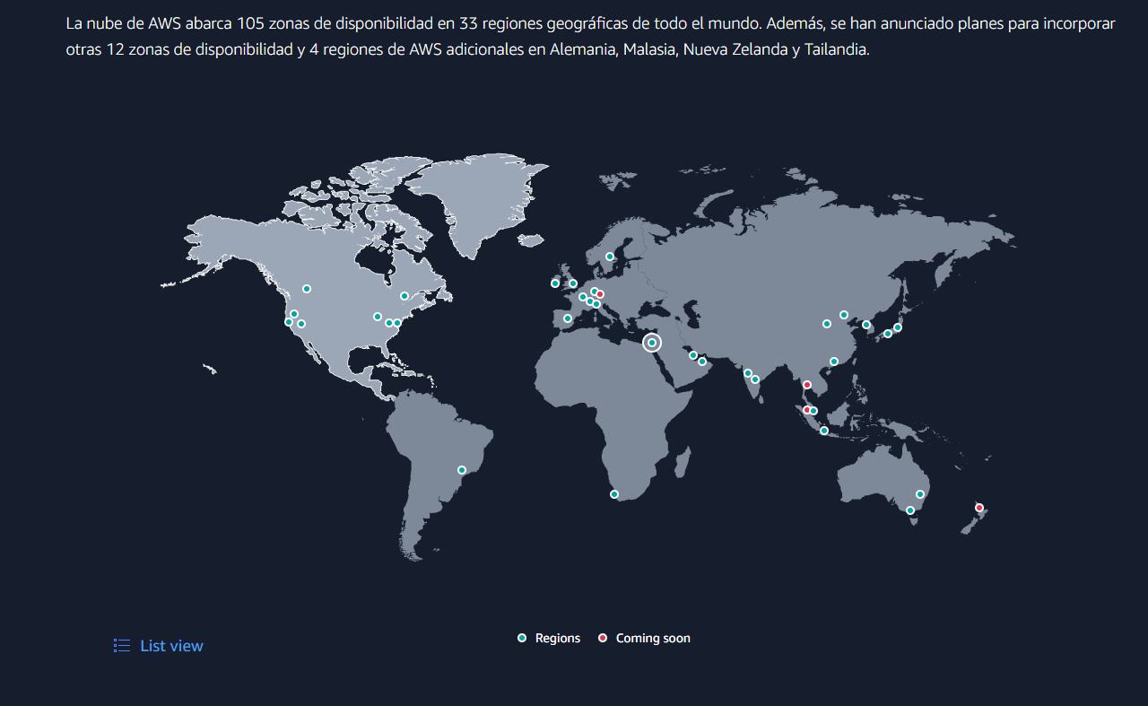Select the Seoul region dot in Korea

point(866,325)
